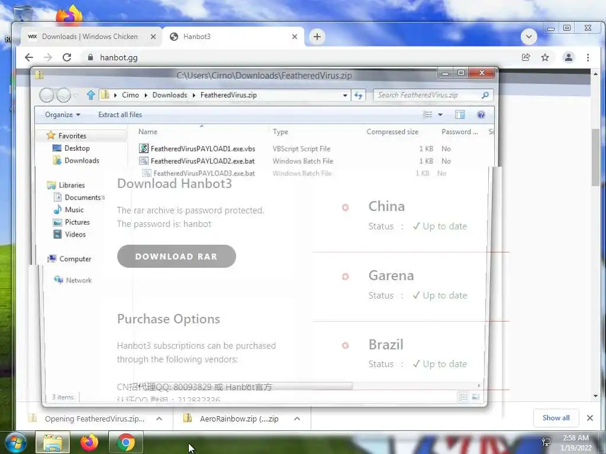Click the taskbar clock 2:58 AM
The height and width of the screenshot is (454, 606).
point(576,438)
